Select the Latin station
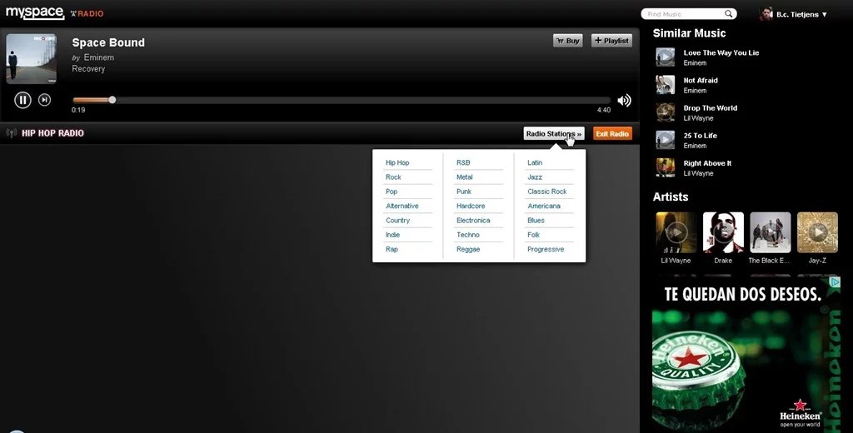Viewport: 853px width, 433px height. (x=535, y=162)
